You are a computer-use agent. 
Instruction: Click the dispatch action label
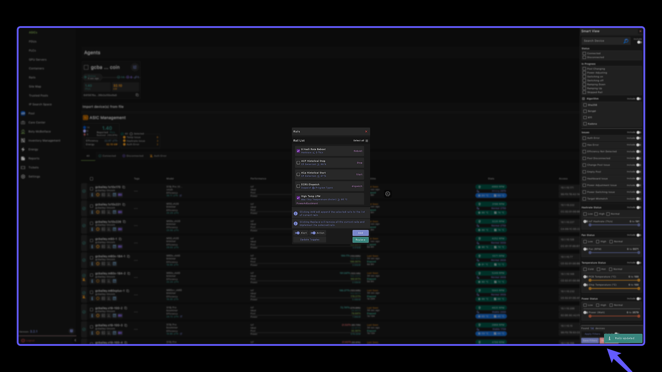(357, 186)
